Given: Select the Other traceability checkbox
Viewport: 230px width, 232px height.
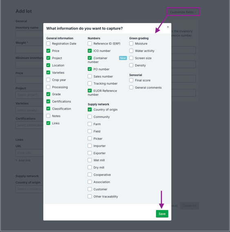Looking at the screenshot, I should click(x=89, y=196).
